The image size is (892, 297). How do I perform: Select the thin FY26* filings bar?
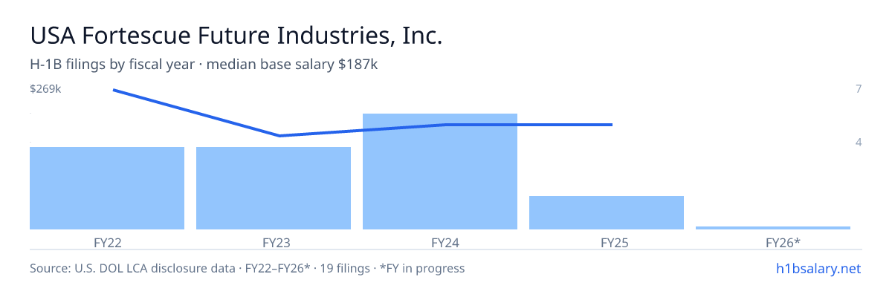(x=773, y=227)
